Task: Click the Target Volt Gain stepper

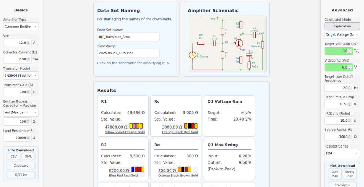Action: [x=349, y=51]
